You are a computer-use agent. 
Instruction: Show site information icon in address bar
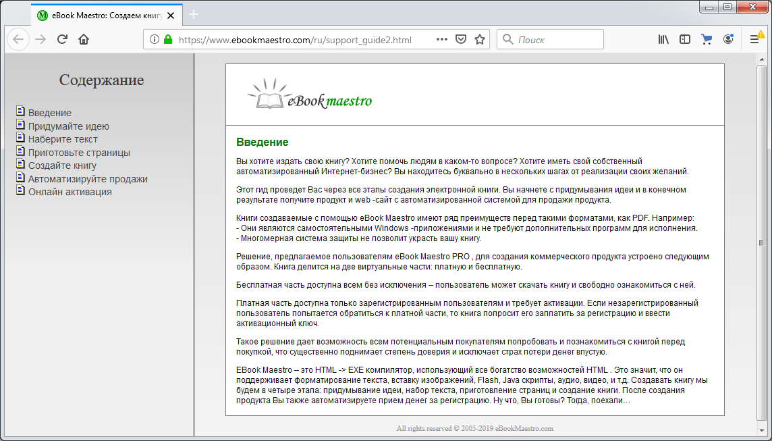point(154,39)
